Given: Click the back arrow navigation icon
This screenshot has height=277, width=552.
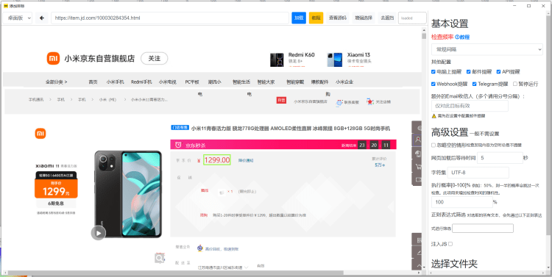Looking at the screenshot, I should click(x=42, y=18).
